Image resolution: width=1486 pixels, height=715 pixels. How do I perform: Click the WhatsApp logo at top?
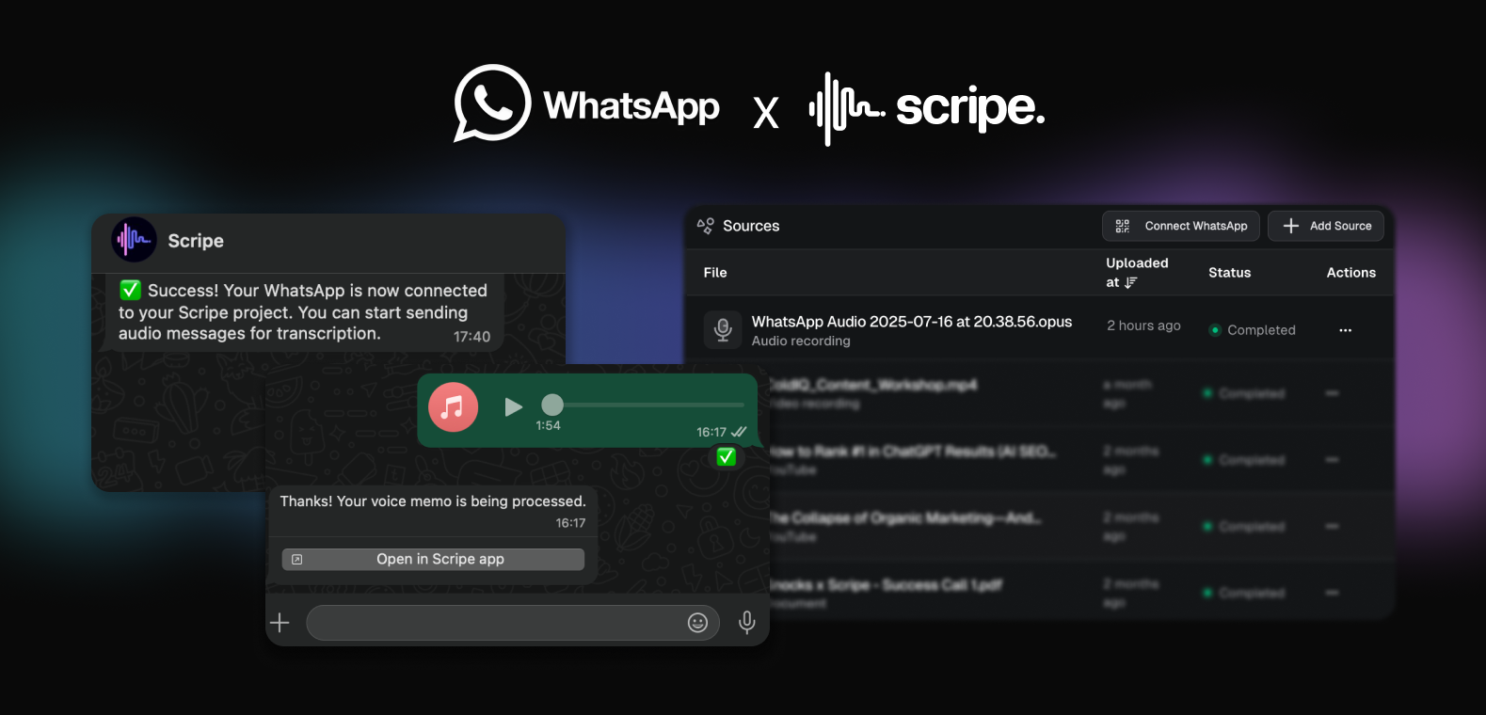coord(586,104)
